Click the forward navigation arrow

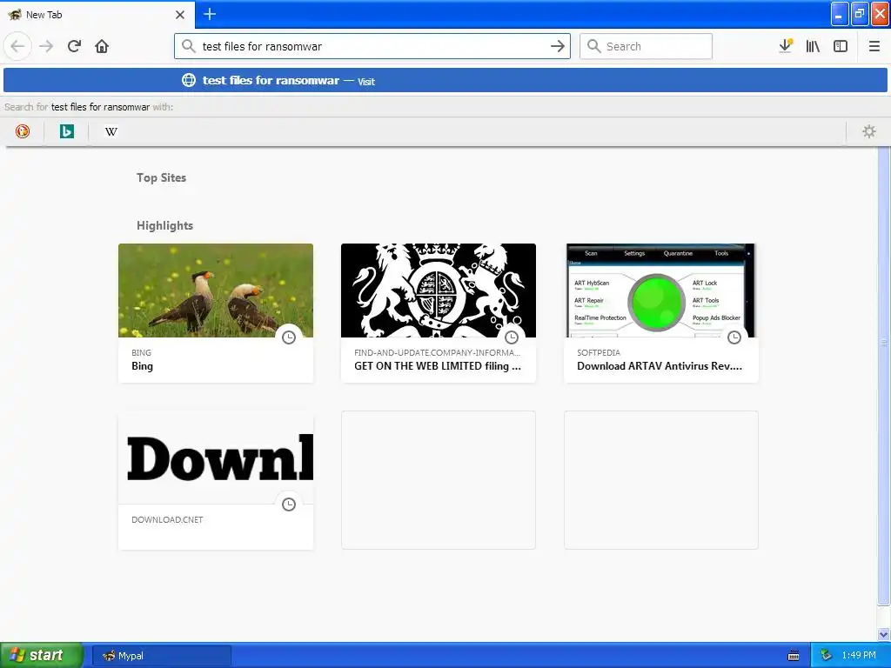(x=46, y=46)
